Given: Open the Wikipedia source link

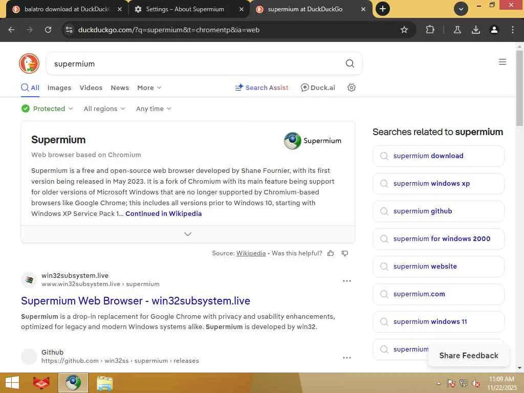Looking at the screenshot, I should point(251,253).
